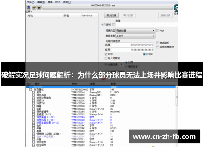Check the box for 名字 row
Screen dimensions: 204x147
click(x=33, y=92)
